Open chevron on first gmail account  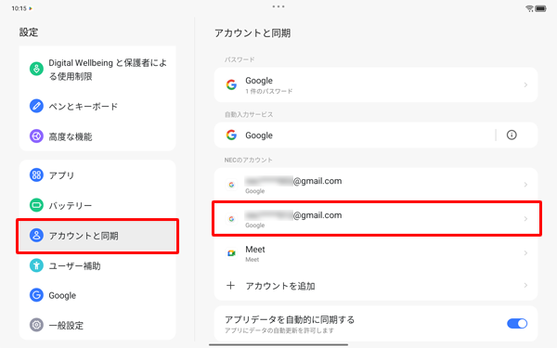pos(525,185)
